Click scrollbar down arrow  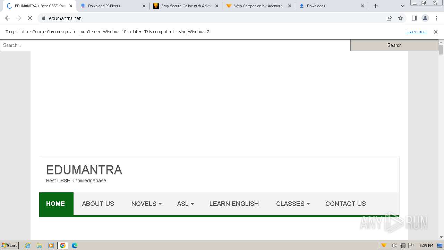point(441,237)
